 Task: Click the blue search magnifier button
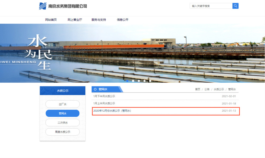235,6
